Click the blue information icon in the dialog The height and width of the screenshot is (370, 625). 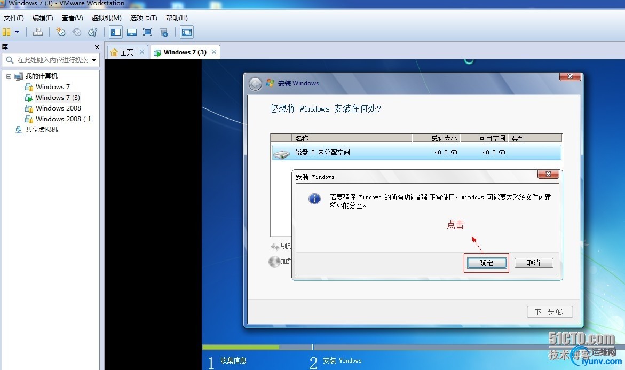click(314, 199)
